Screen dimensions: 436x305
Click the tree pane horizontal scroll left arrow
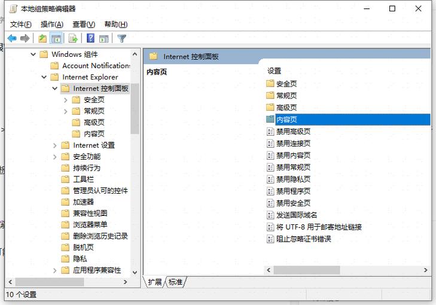(10, 282)
